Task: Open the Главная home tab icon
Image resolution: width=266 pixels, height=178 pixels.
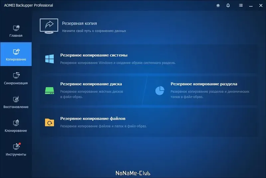Action: point(16,28)
